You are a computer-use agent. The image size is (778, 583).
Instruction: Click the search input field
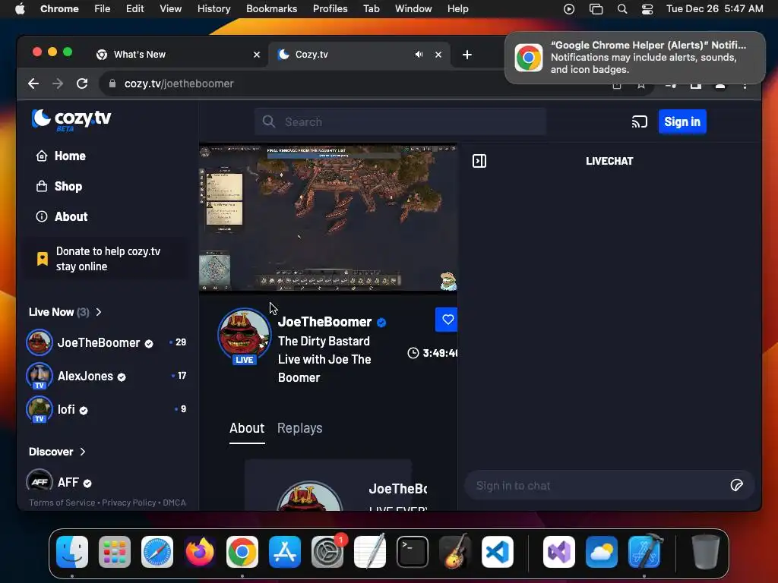[400, 122]
